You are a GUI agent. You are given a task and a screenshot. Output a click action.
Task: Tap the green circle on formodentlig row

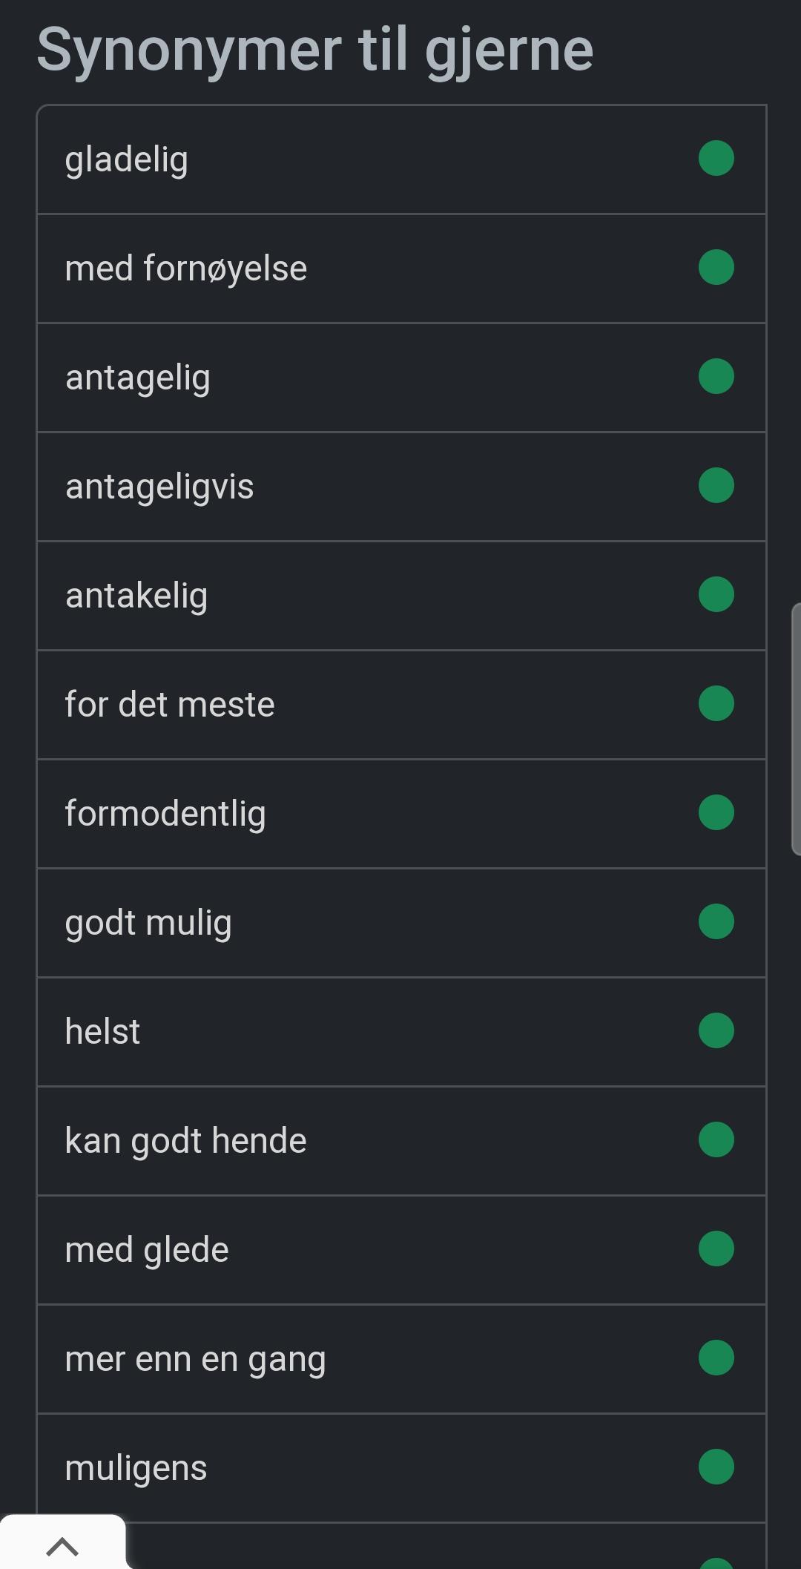tap(716, 813)
